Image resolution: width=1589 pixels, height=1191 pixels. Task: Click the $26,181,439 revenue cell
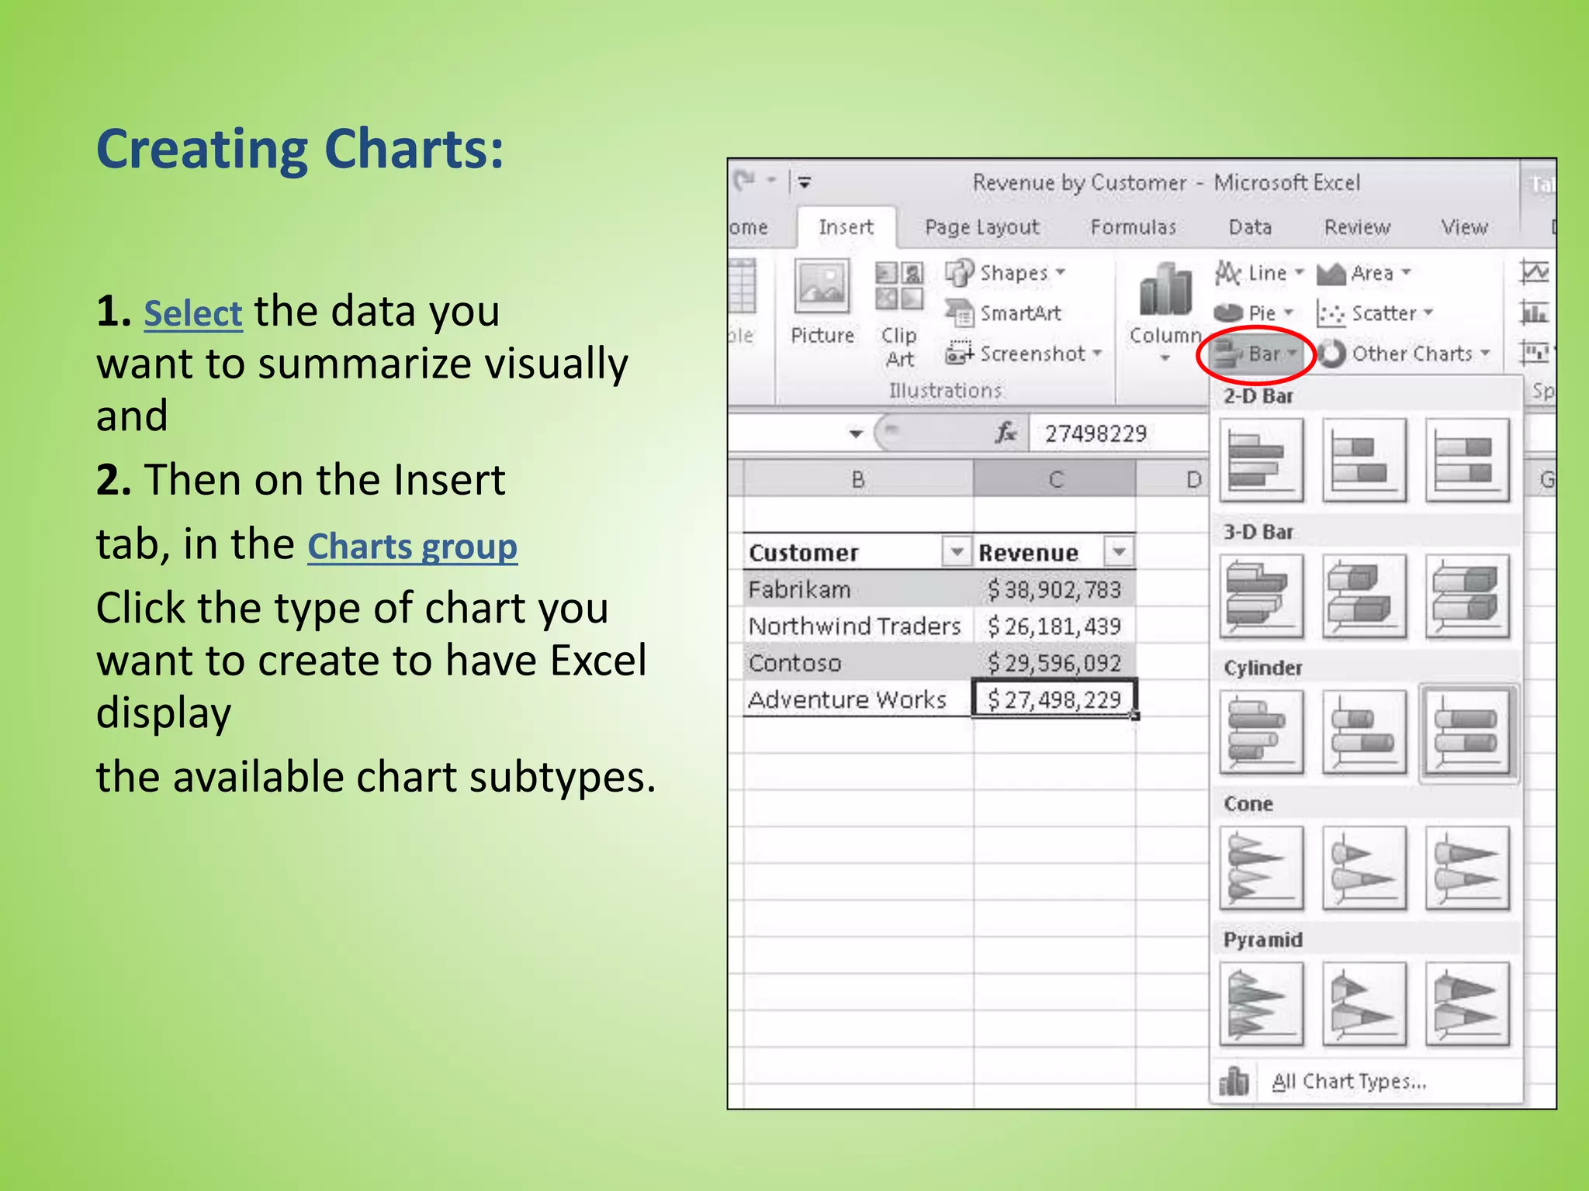pyautogui.click(x=1055, y=627)
